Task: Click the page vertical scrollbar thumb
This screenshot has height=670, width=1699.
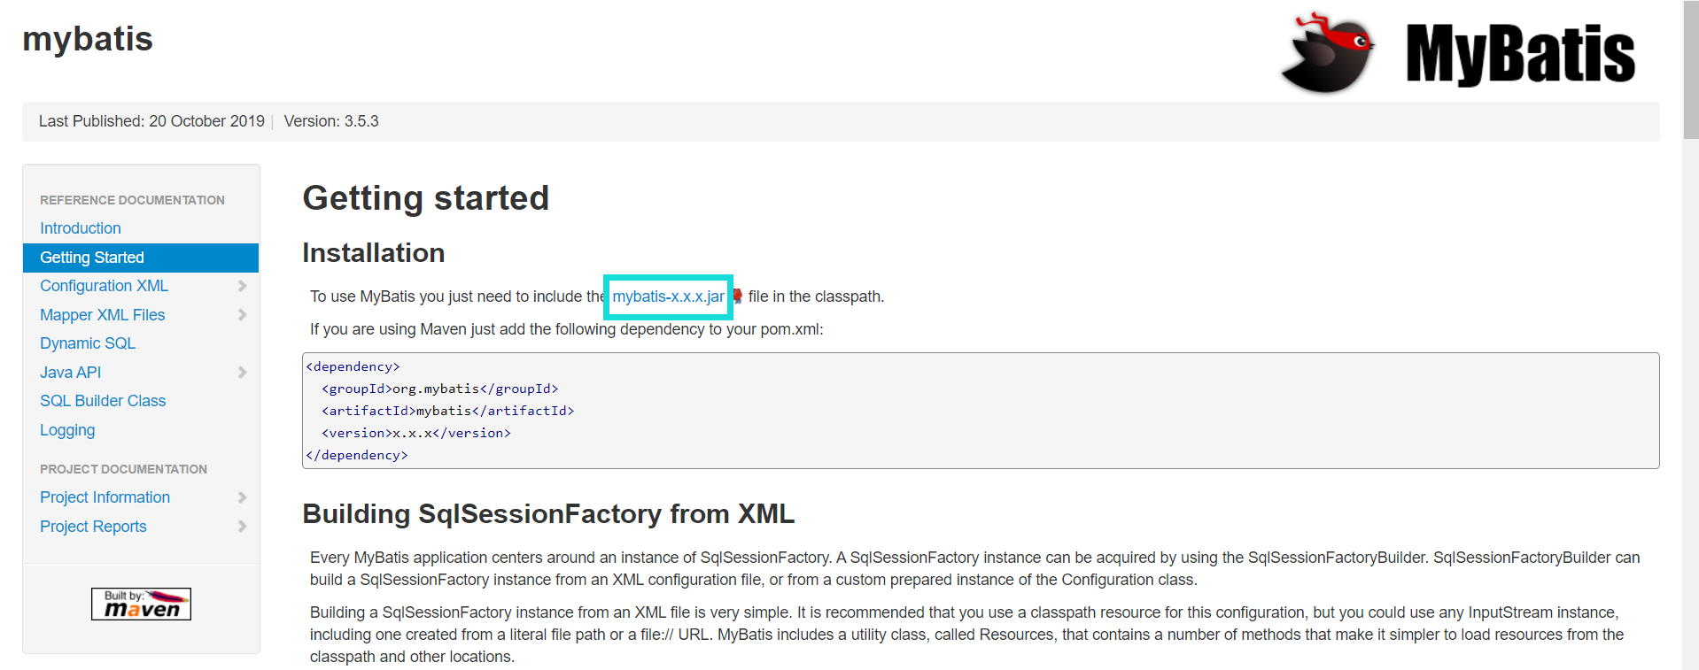Action: 1691,71
